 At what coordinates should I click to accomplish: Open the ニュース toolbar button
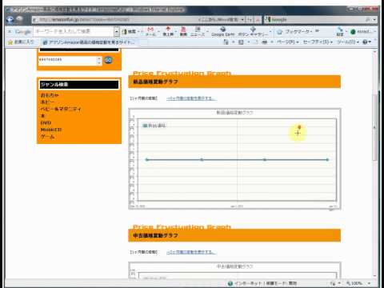[198, 31]
